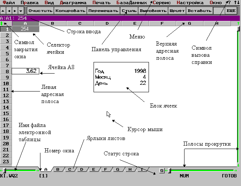Click the vertical scrollbar bottom arrow

coord(238,165)
